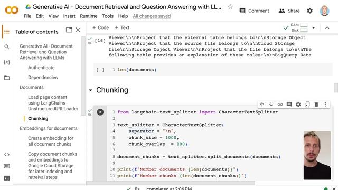Click the webcam video thumbnail
The height and width of the screenshot is (190, 338).
click(317, 155)
